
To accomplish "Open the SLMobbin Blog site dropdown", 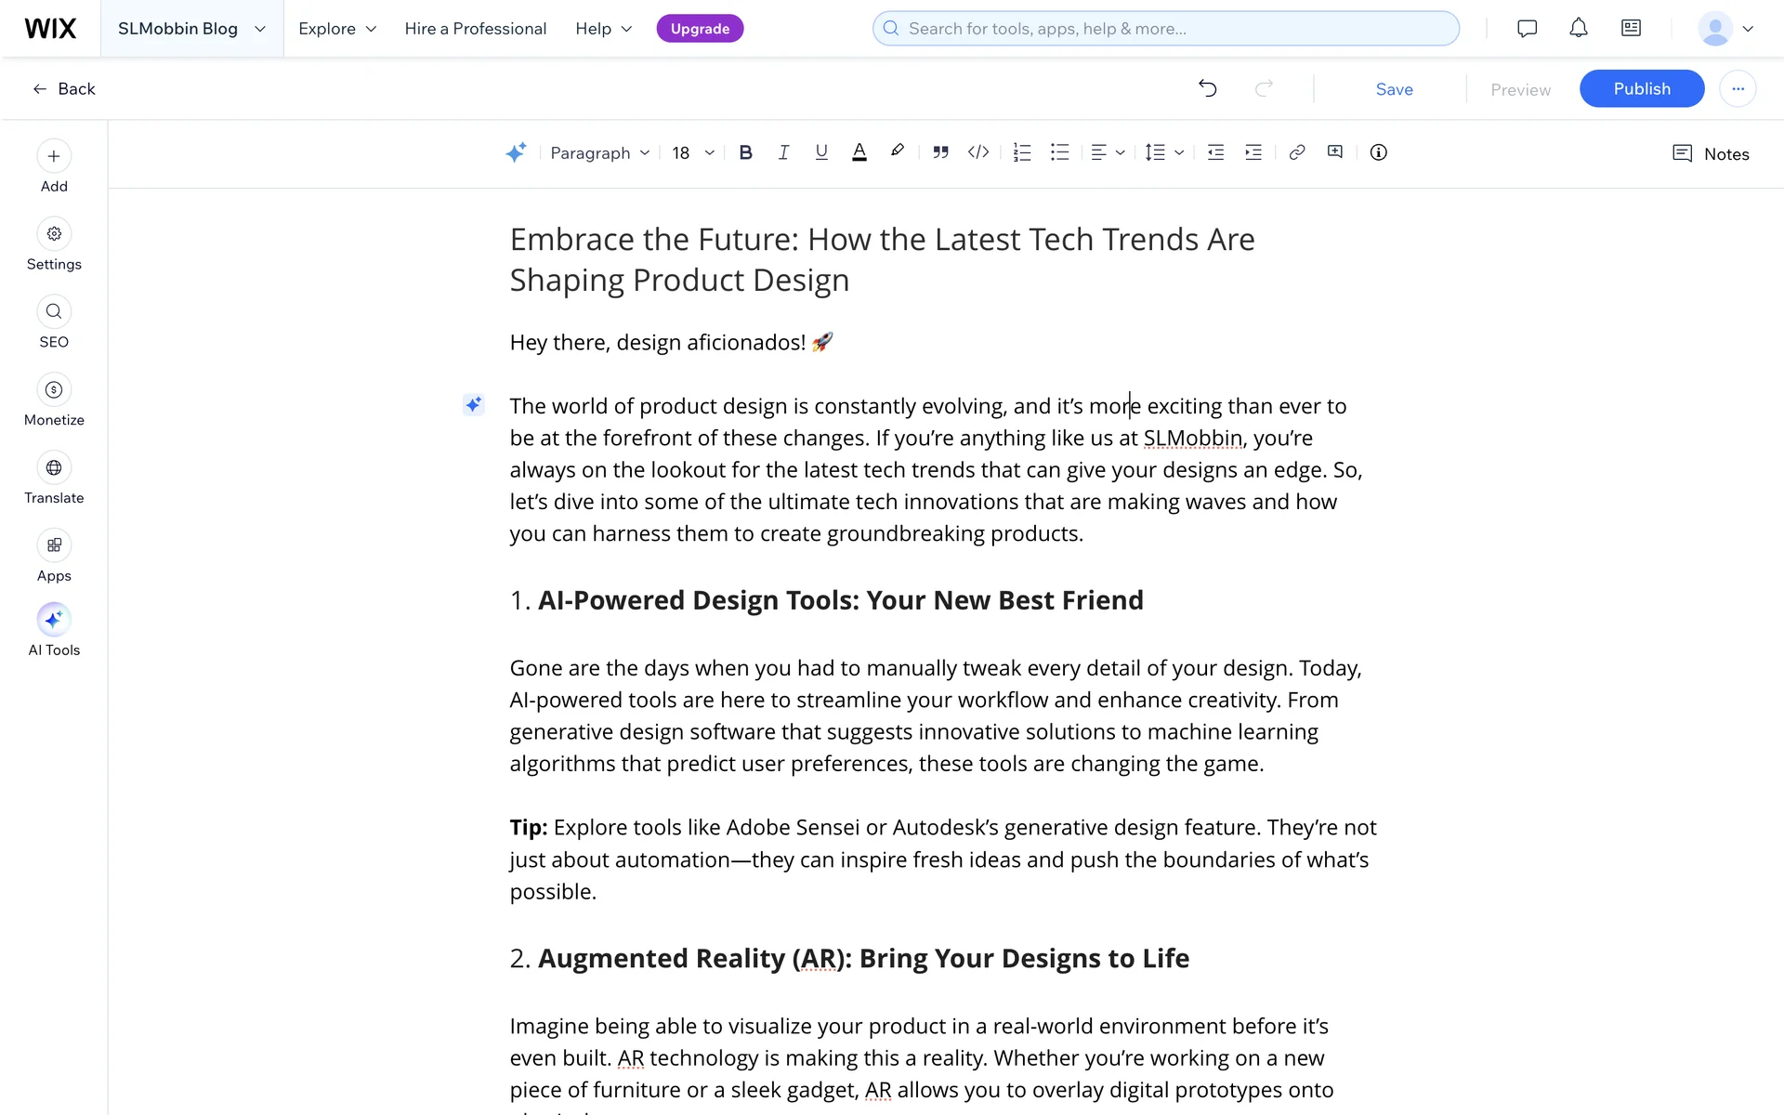I will coord(191,29).
